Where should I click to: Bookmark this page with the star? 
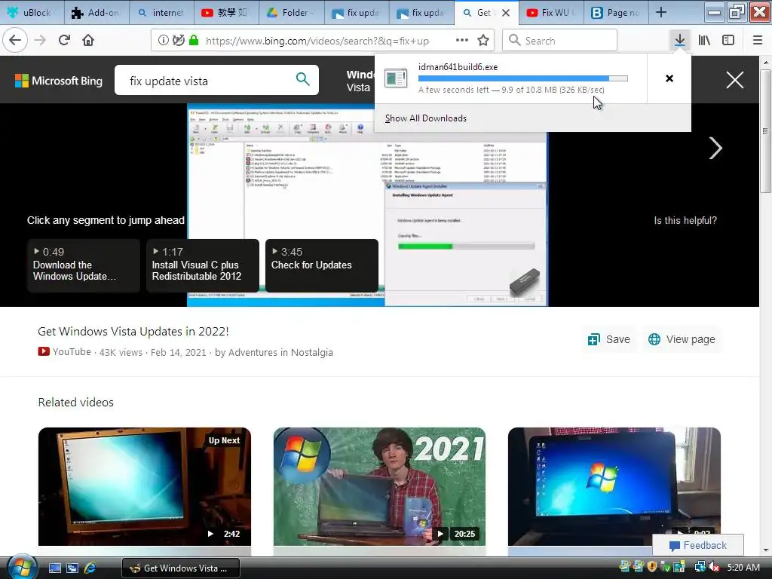click(x=483, y=41)
